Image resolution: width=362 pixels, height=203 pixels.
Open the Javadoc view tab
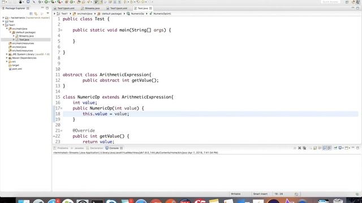click(x=77, y=148)
